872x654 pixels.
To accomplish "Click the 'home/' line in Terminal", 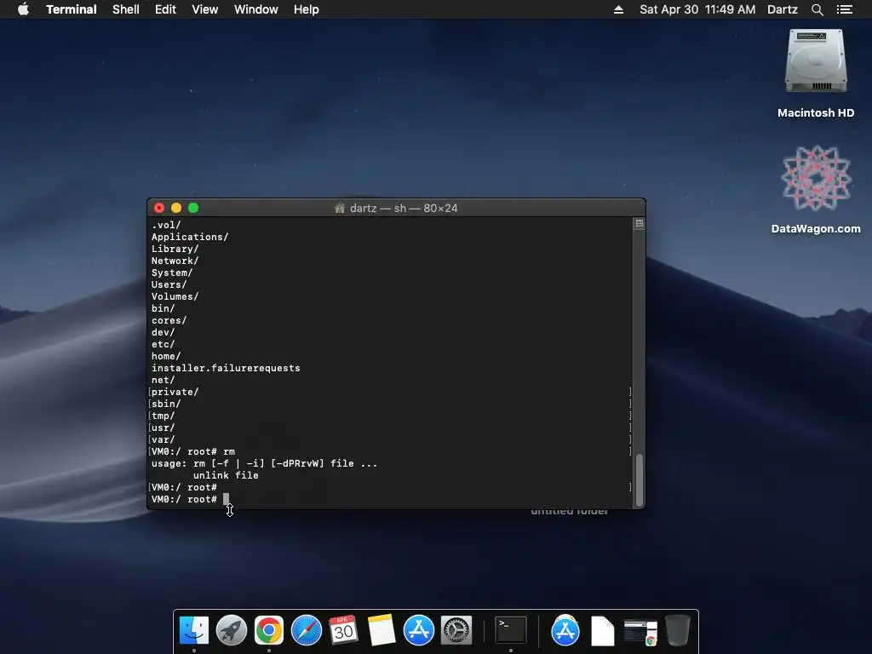I will click(166, 357).
